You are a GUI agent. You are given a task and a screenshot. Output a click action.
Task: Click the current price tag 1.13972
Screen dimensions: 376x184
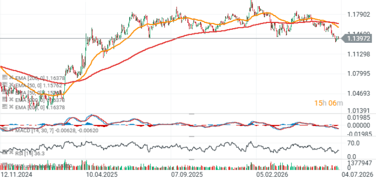pos(357,38)
